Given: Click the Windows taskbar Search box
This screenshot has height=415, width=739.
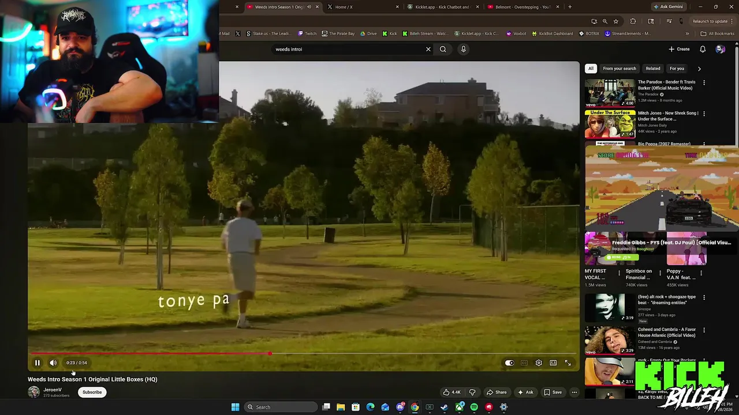Looking at the screenshot, I should 280,407.
